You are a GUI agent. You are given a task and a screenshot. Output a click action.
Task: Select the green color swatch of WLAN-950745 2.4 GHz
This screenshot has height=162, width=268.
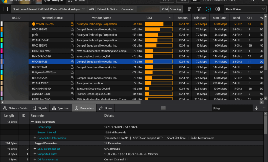1,40
